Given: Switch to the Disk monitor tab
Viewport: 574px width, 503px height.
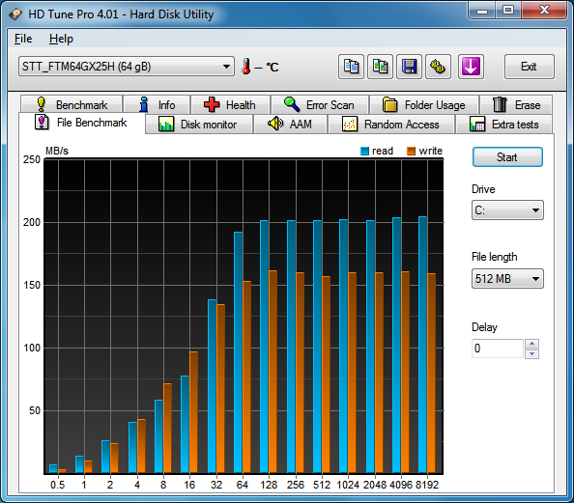Looking at the screenshot, I should pyautogui.click(x=199, y=125).
